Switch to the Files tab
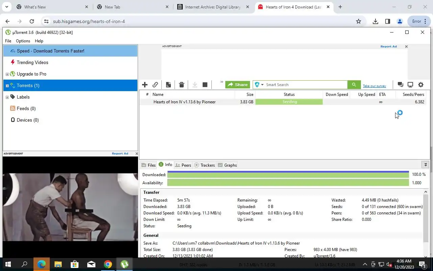433x271 pixels. [x=149, y=165]
